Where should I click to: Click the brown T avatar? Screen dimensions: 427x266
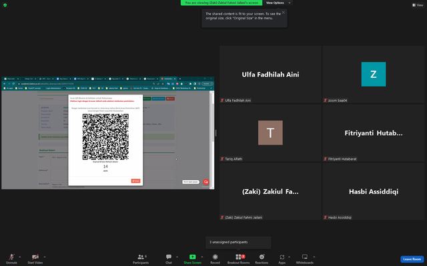(x=270, y=133)
